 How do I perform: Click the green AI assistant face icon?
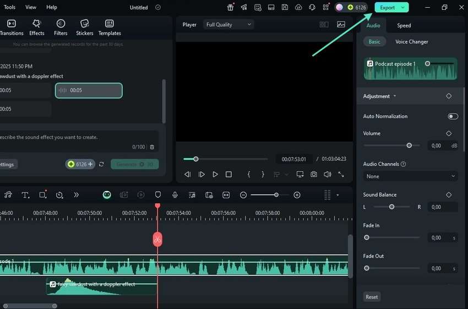[x=107, y=195]
